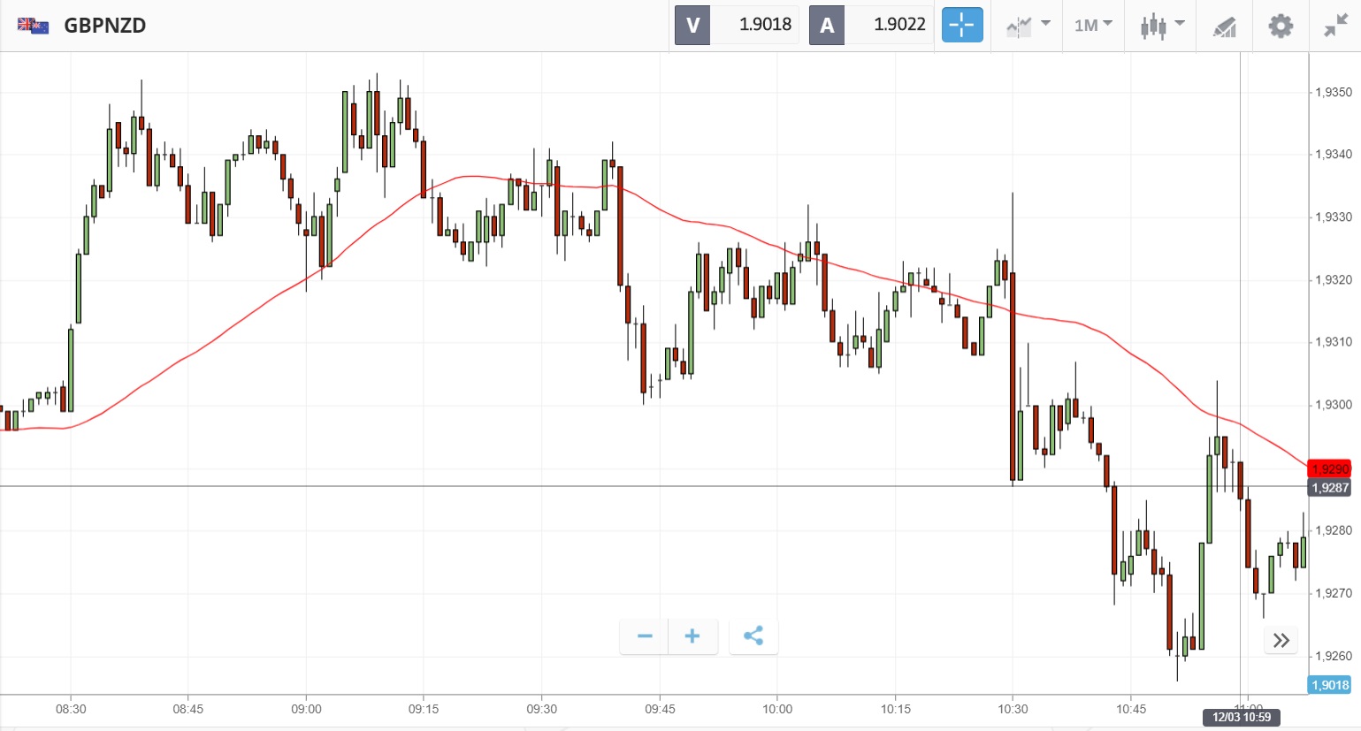Open the 1M timeframe dropdown
This screenshot has width=1361, height=731.
point(1093,26)
